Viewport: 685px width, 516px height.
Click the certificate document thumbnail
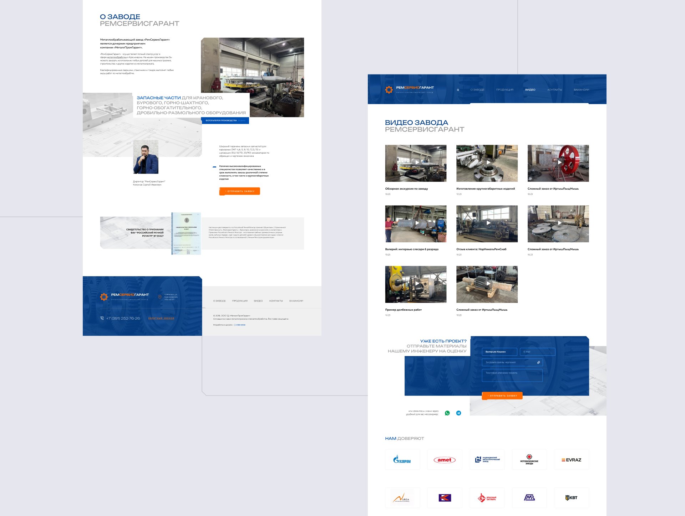coord(186,233)
